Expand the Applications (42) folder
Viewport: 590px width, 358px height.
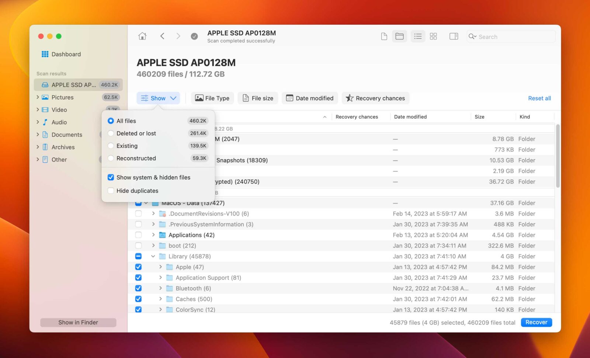[x=153, y=235]
